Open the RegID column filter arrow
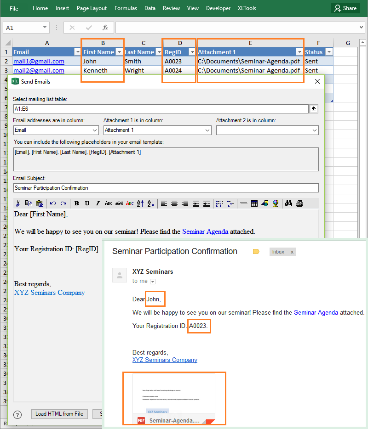This screenshot has height=429, width=368. (191, 51)
